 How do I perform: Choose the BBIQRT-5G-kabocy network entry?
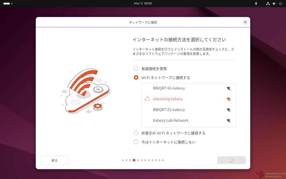169,88
